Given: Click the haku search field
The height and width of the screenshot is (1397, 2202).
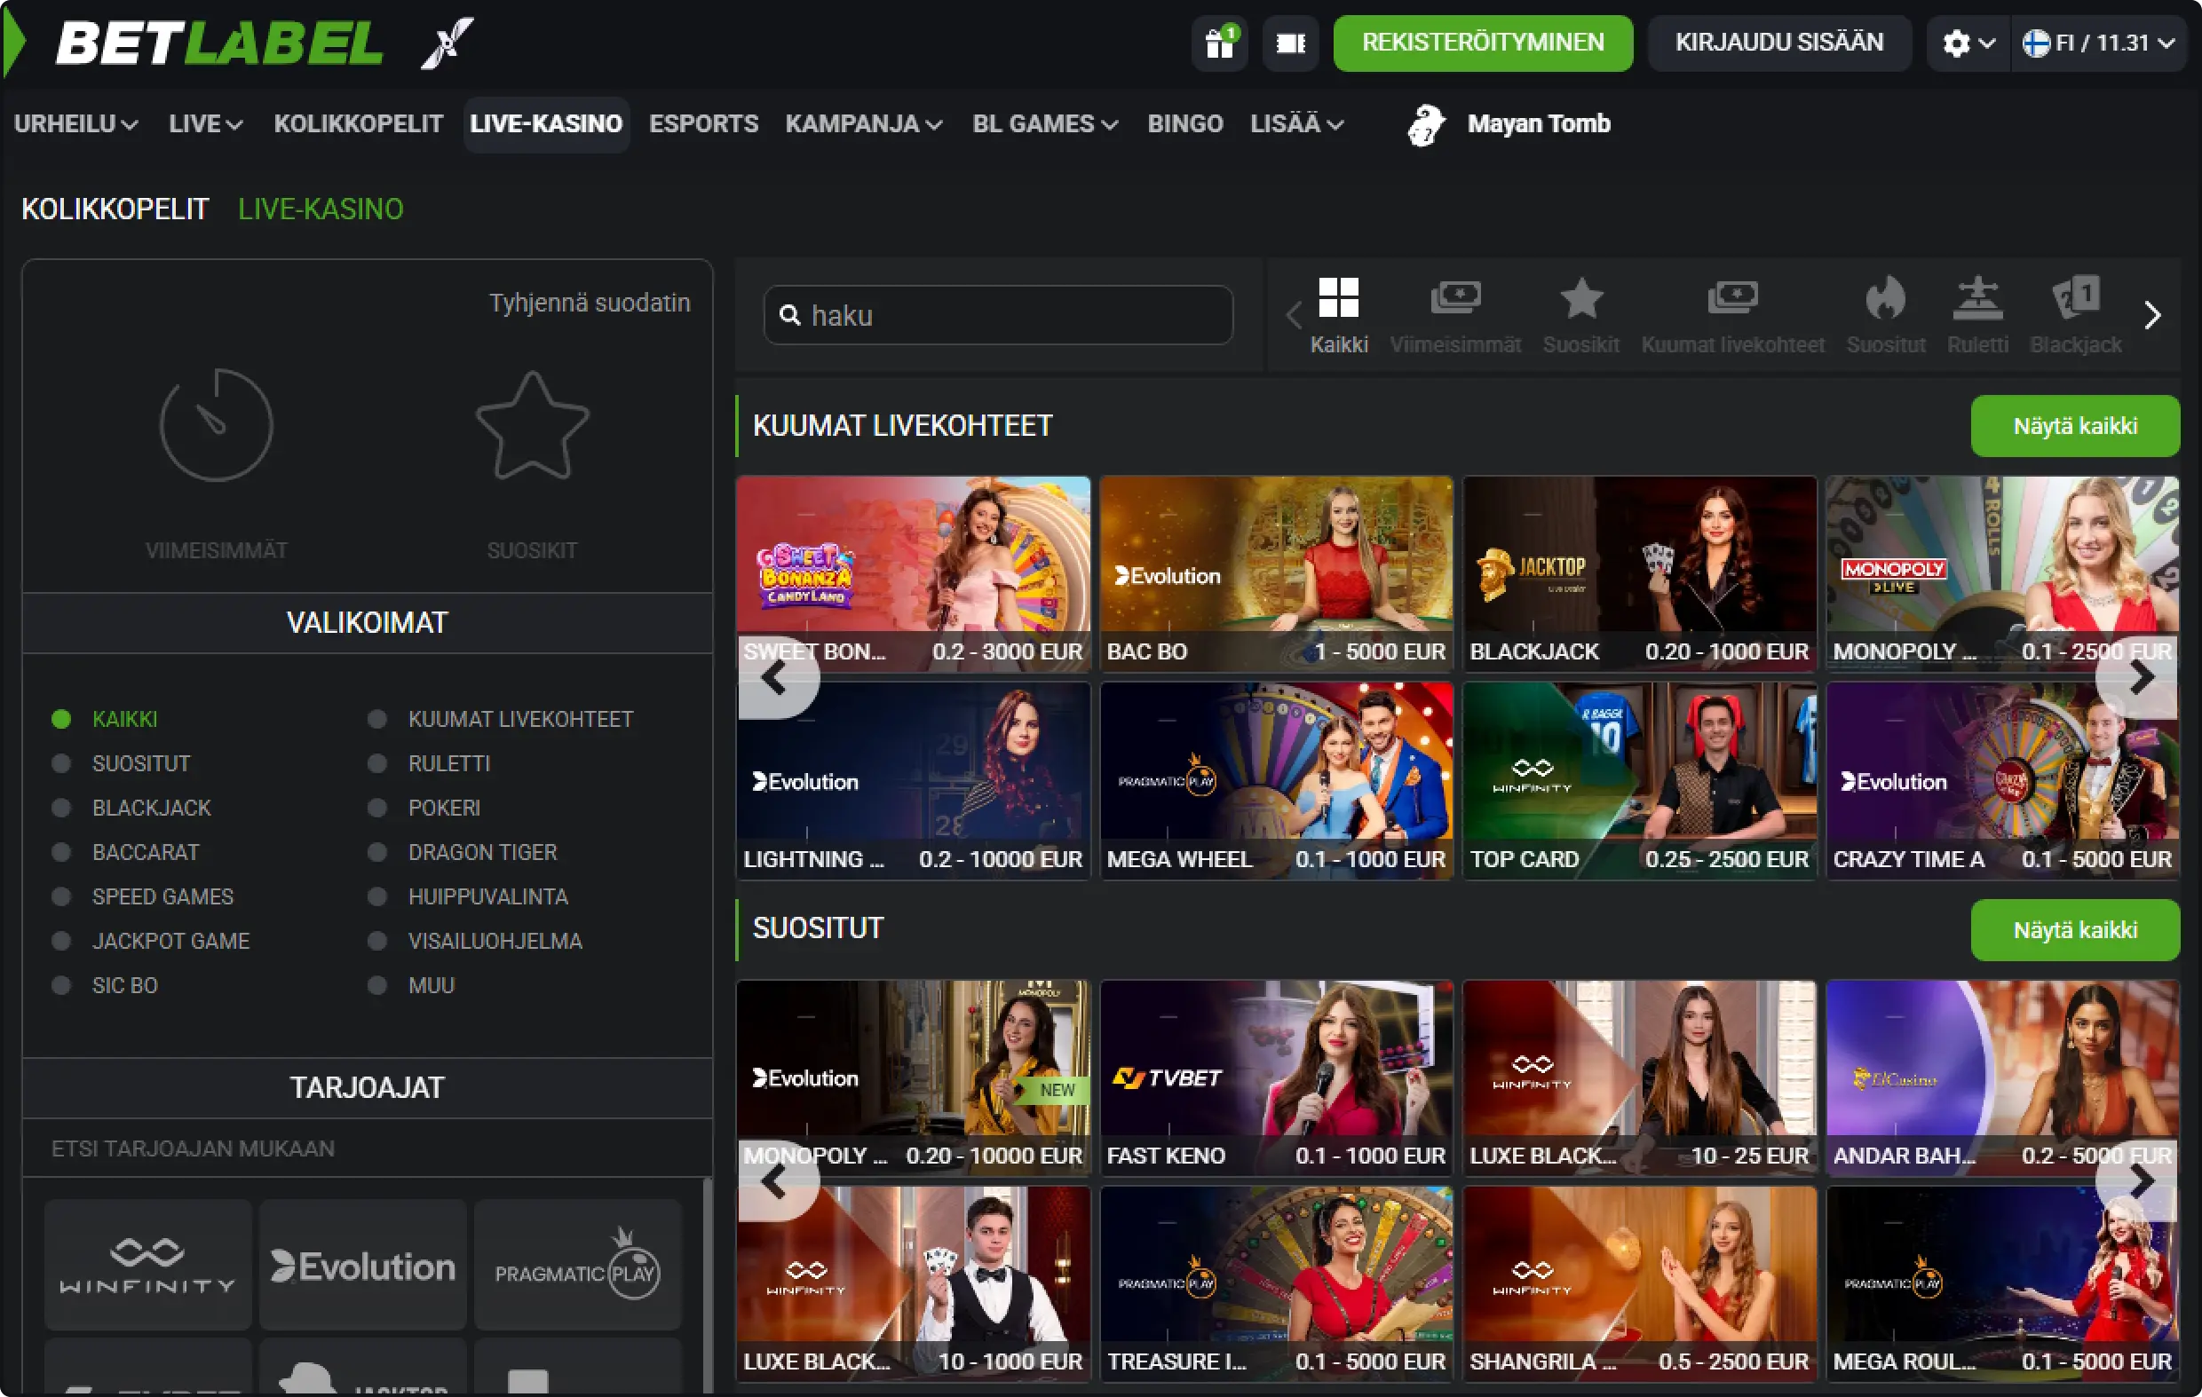Looking at the screenshot, I should point(998,315).
